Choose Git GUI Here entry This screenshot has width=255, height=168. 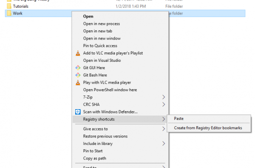pos(120,68)
